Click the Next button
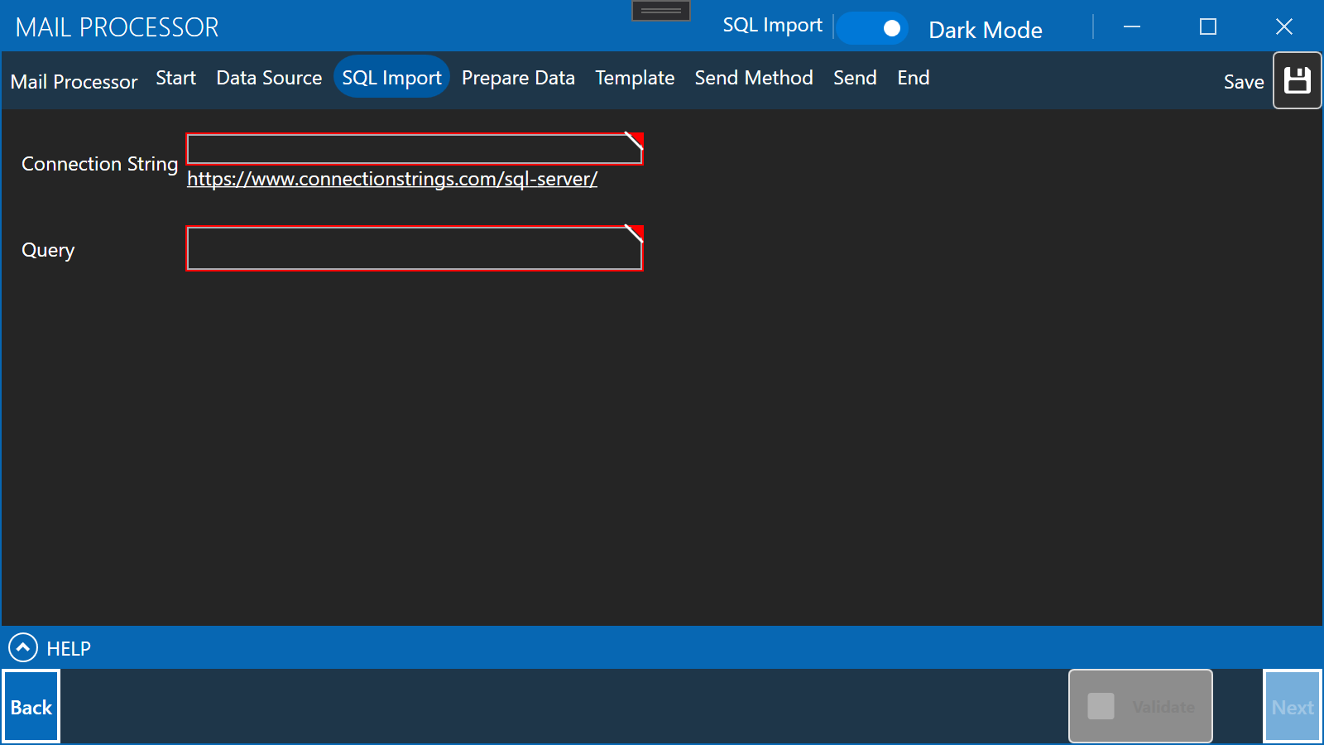The image size is (1324, 745). [x=1292, y=706]
